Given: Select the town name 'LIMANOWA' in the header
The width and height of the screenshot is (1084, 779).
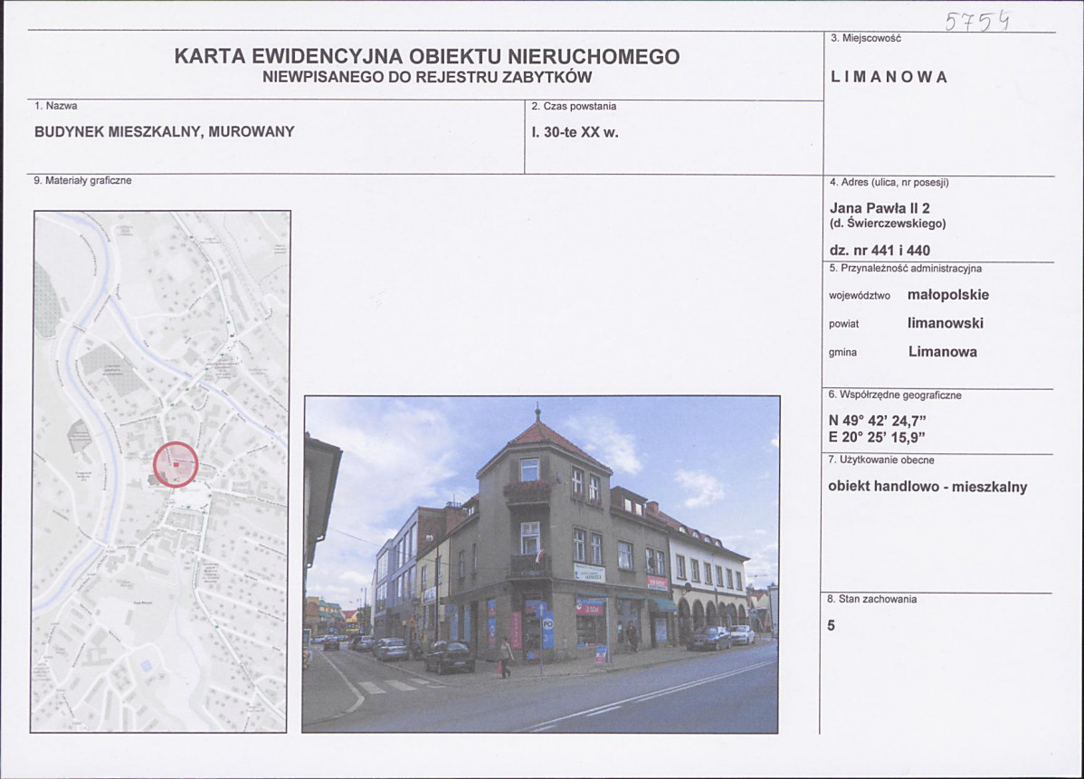Looking at the screenshot, I should point(889,77).
